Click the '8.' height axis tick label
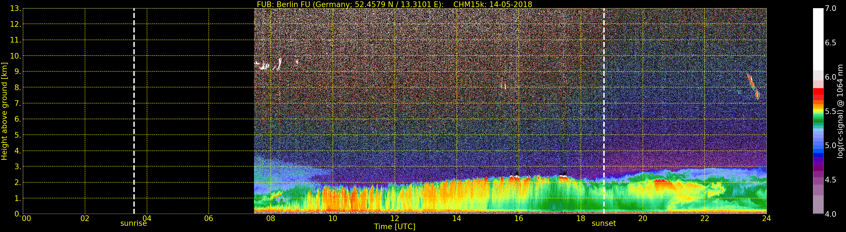This screenshot has height=232, width=846. [17, 88]
